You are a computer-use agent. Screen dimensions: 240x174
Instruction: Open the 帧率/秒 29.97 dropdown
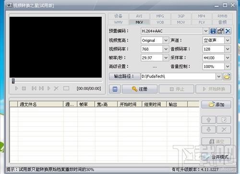pos(166,58)
